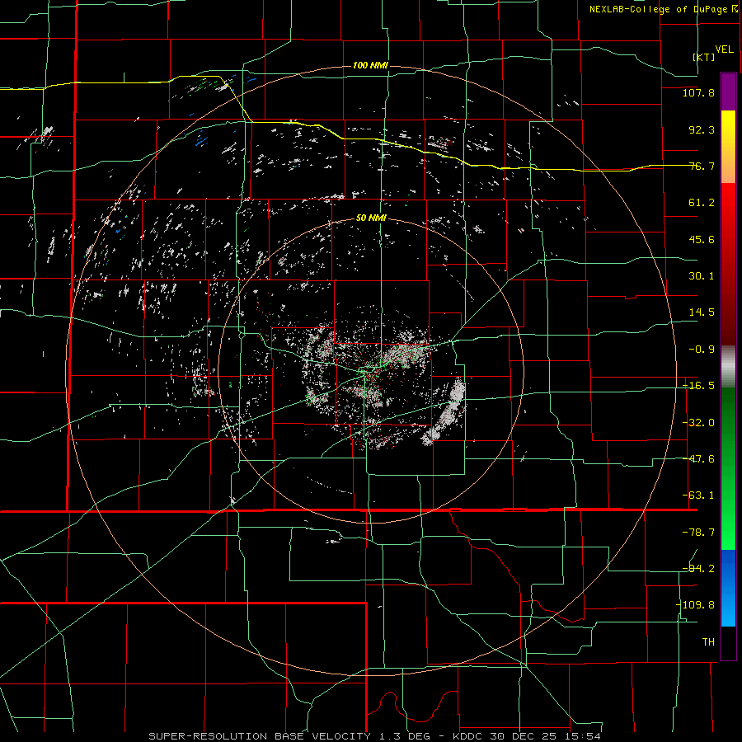742x742 pixels.
Task: Click the purple segment of the color bar
Action: click(x=728, y=92)
